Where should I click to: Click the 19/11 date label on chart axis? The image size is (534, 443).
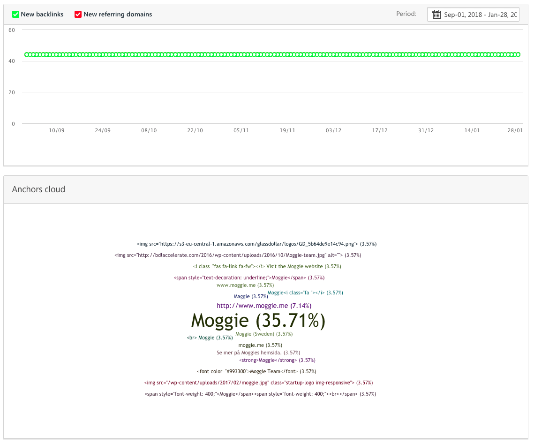(287, 130)
